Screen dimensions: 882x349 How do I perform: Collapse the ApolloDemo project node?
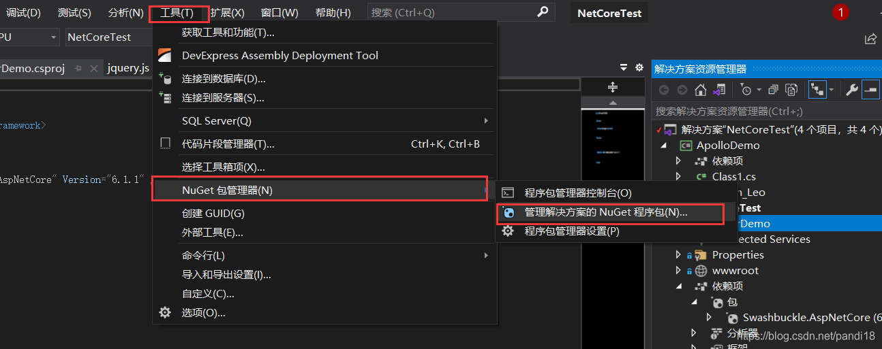(663, 146)
